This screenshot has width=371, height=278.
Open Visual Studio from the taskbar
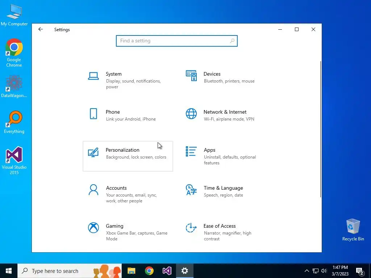click(167, 271)
